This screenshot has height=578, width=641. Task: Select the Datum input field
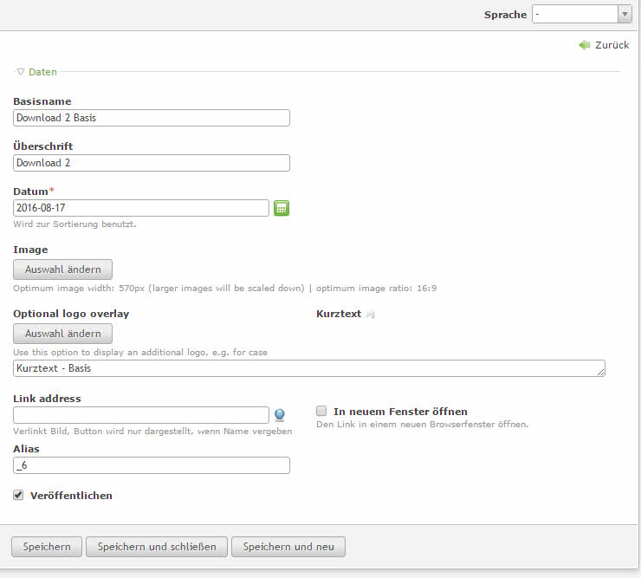point(141,208)
